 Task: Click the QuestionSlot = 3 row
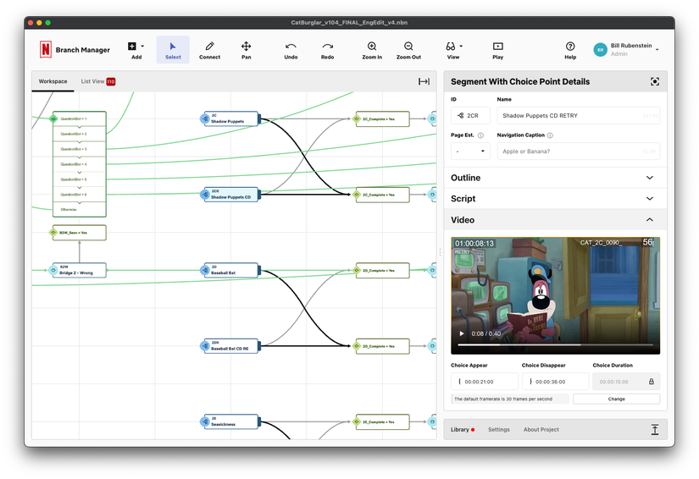pos(80,149)
